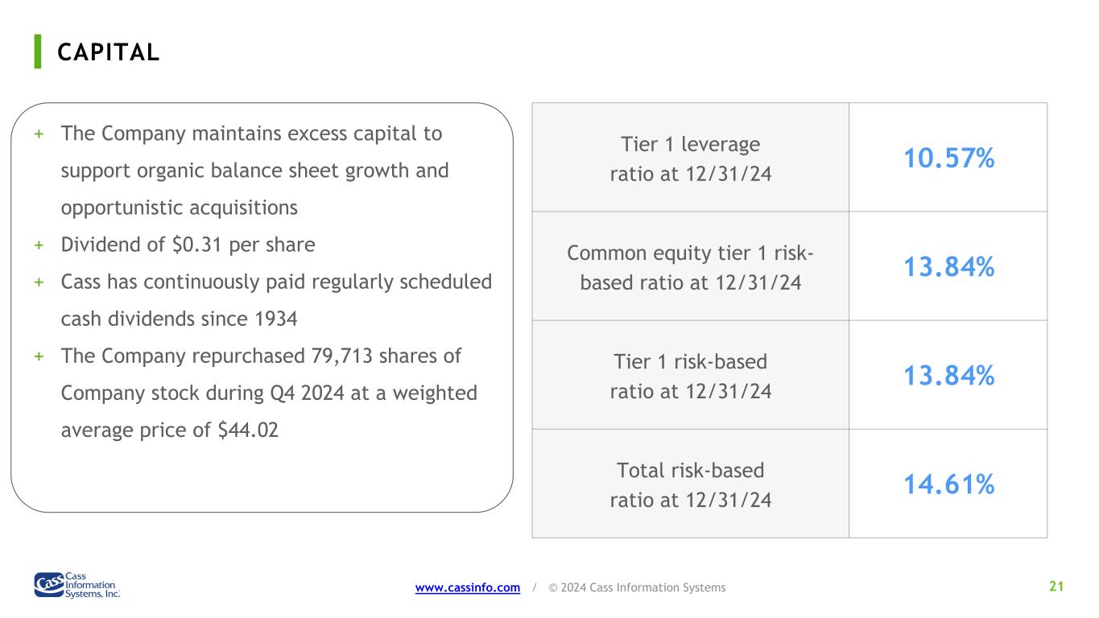The image size is (1099, 618).
Task: Click the plus bullet before Dividend of $0.31
Action: pos(39,245)
